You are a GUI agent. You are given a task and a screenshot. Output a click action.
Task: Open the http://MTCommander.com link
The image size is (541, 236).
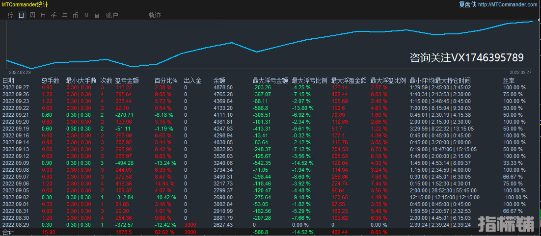tap(508, 4)
